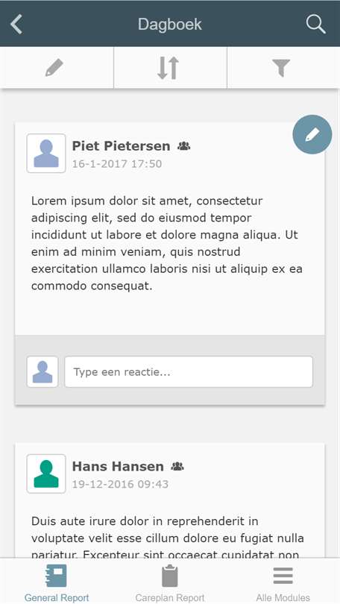Screen dimensions: 340x604
Task: Open the filter funnel option
Action: [281, 68]
